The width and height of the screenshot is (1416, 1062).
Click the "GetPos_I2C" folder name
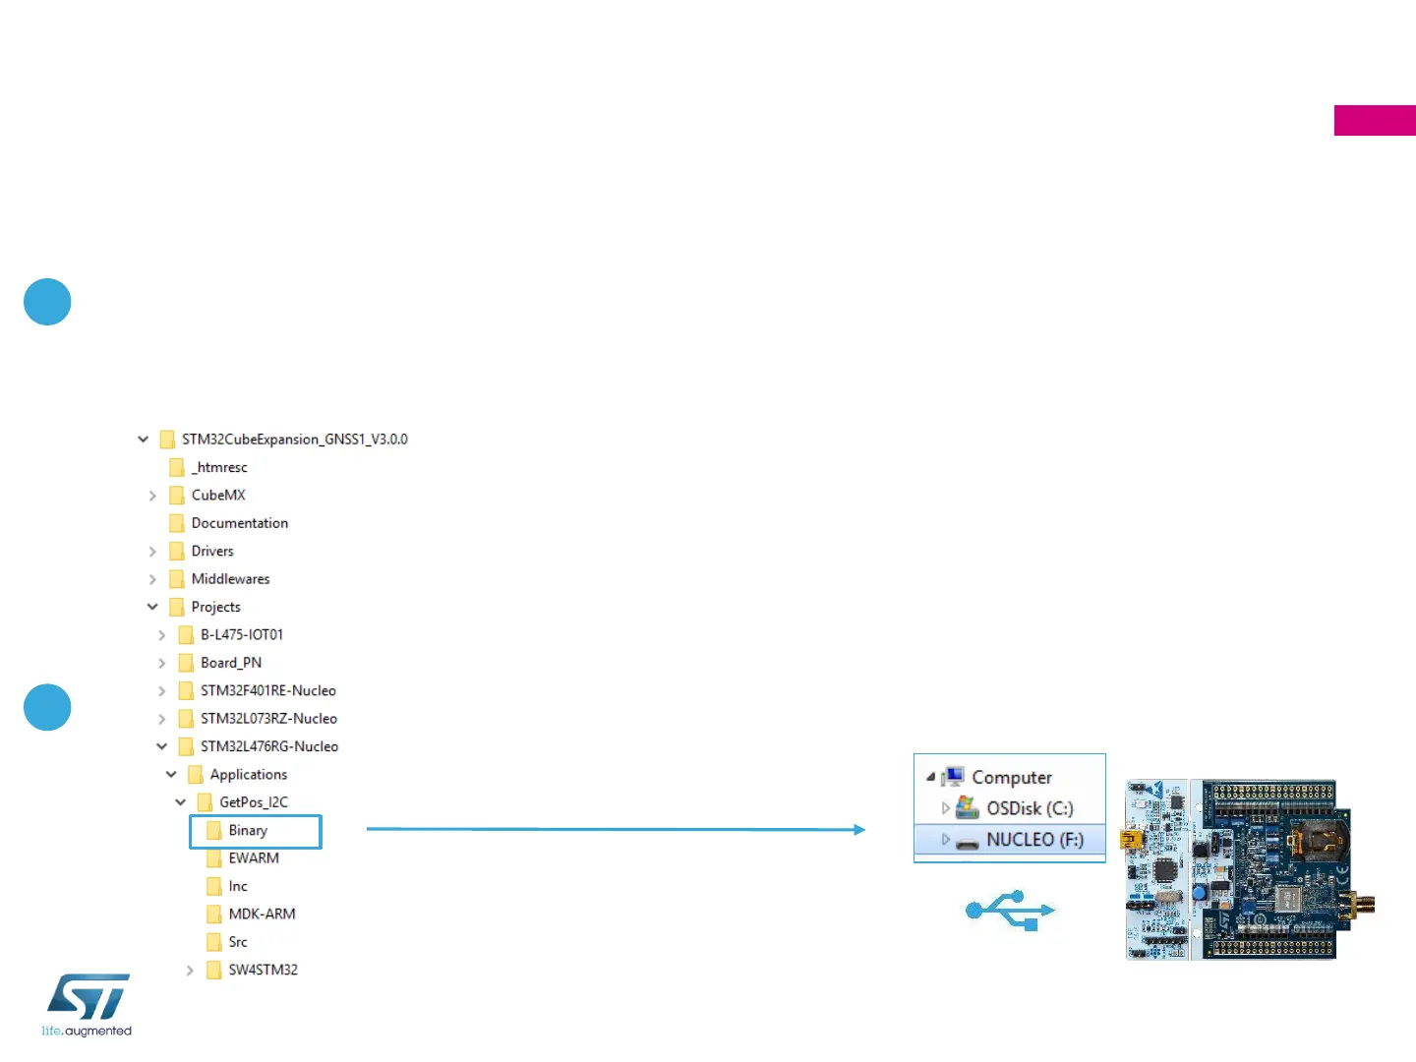click(x=254, y=802)
